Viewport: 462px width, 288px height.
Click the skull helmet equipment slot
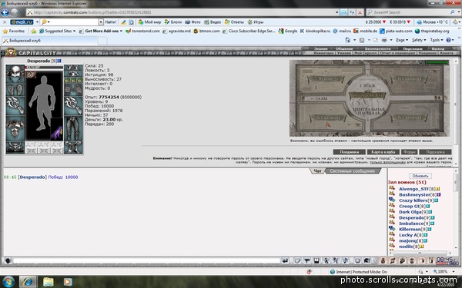15,74
